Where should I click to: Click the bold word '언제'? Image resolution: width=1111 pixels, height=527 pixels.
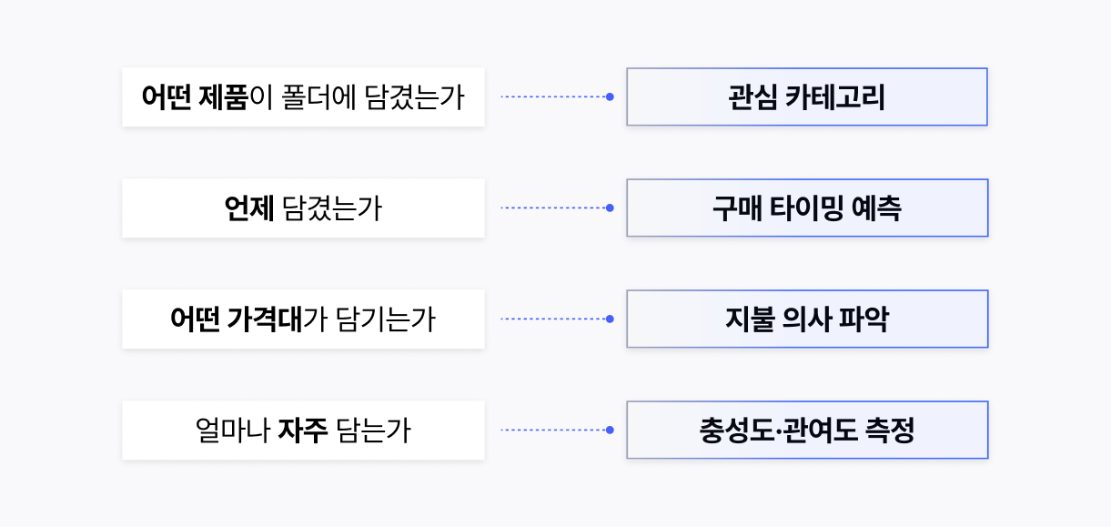pyautogui.click(x=249, y=209)
